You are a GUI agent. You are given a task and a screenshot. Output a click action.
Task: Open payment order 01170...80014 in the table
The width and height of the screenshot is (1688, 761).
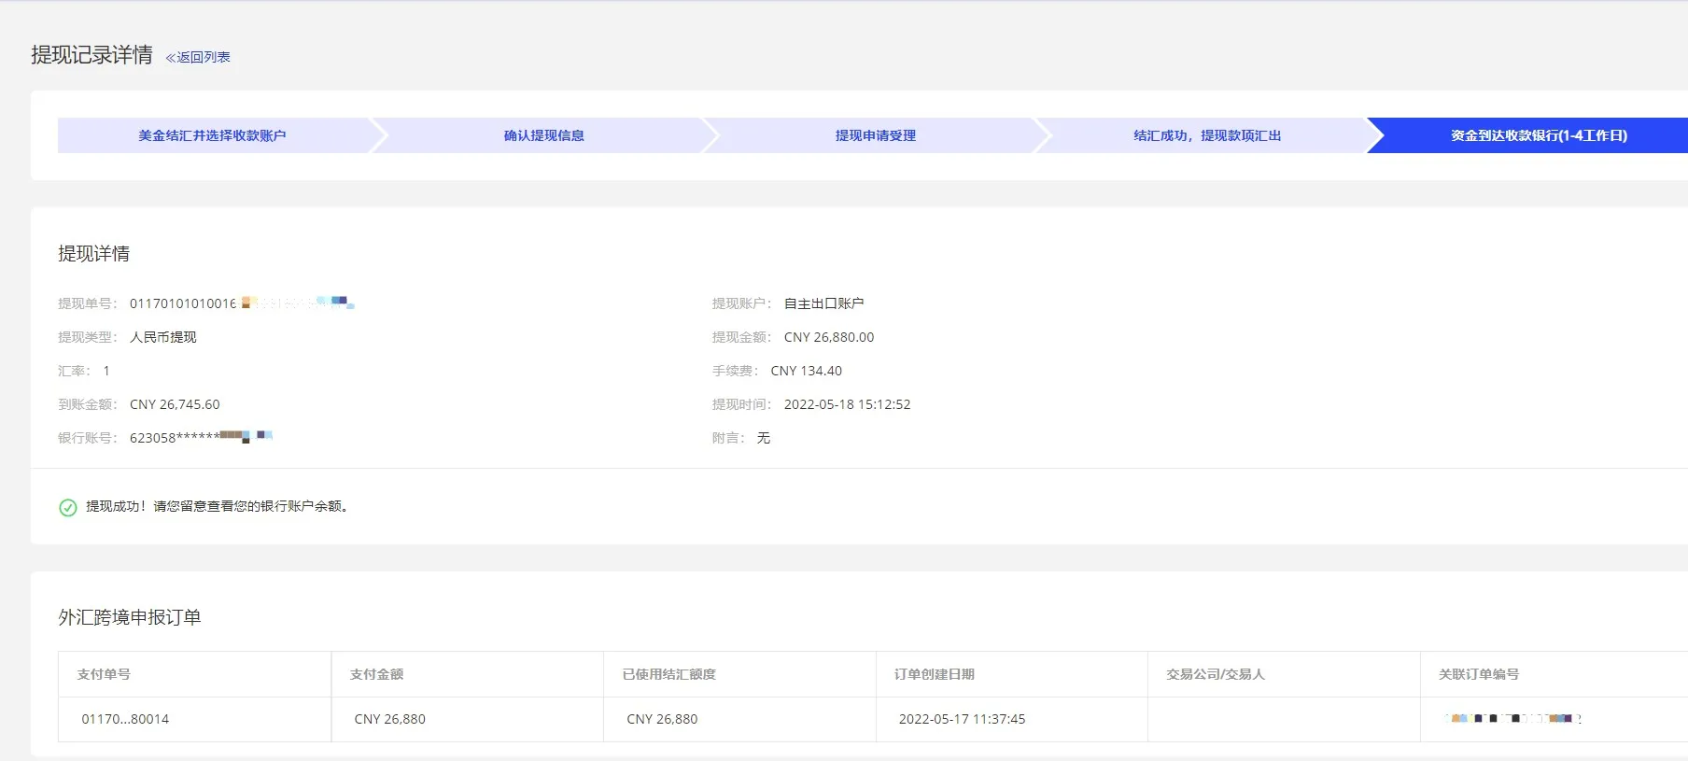click(125, 719)
